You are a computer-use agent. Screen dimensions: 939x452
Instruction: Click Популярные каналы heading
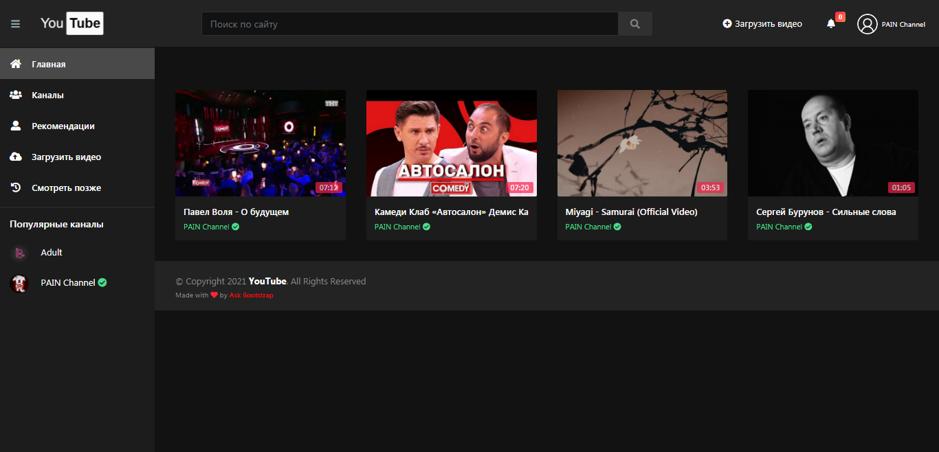pos(56,225)
